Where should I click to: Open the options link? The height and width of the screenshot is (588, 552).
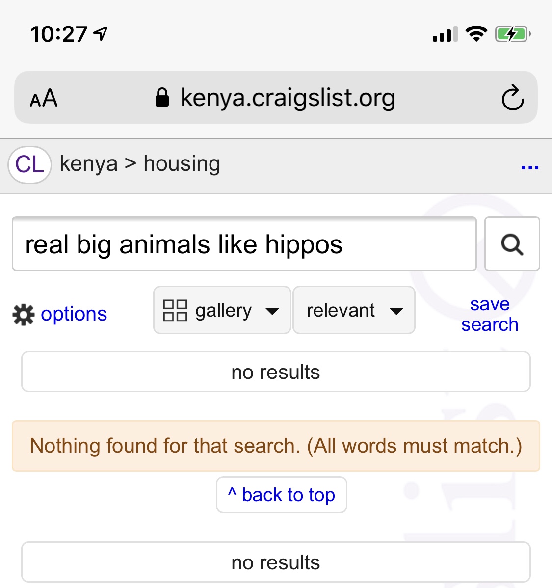[74, 314]
